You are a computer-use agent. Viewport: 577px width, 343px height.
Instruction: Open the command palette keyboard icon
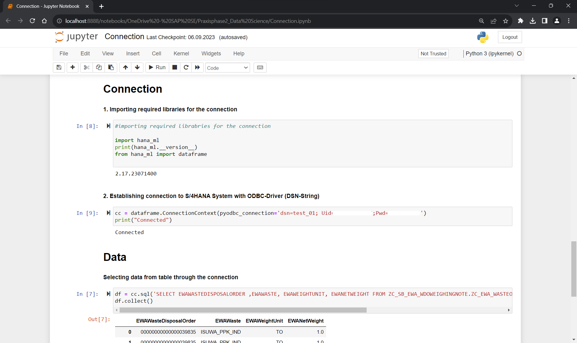tap(260, 67)
